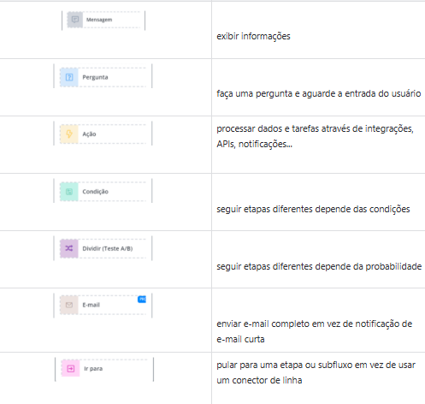
Task: Select the Ir para block label
Action: coord(93,369)
